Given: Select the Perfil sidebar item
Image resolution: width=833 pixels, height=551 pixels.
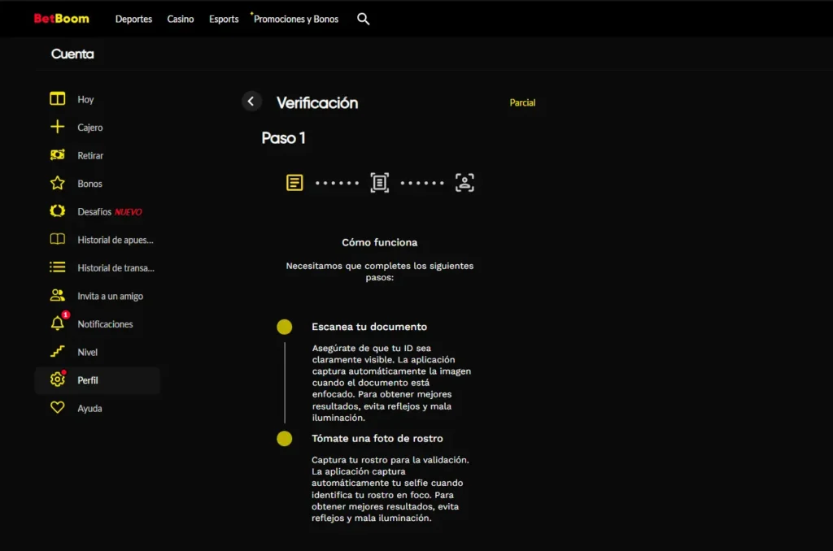Looking at the screenshot, I should coord(98,380).
